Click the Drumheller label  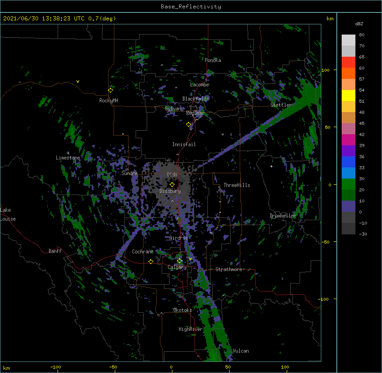coord(283,216)
